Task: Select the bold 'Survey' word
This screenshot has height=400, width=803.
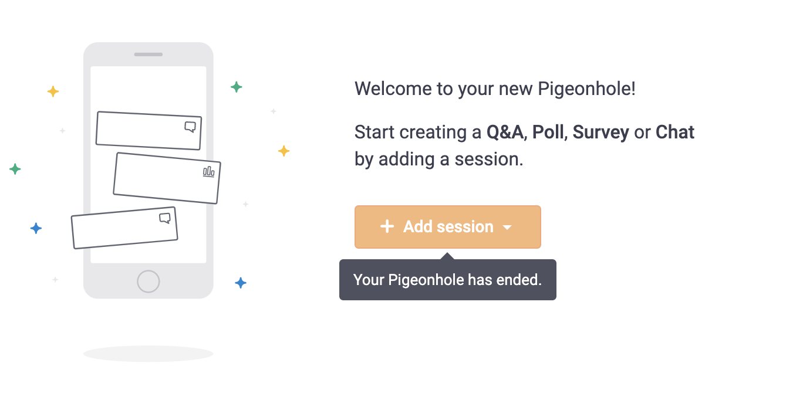Action: click(600, 133)
